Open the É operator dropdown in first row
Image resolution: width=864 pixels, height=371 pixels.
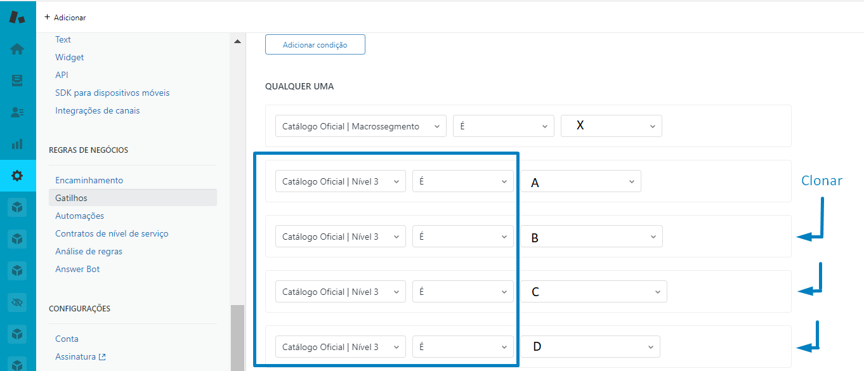point(503,126)
